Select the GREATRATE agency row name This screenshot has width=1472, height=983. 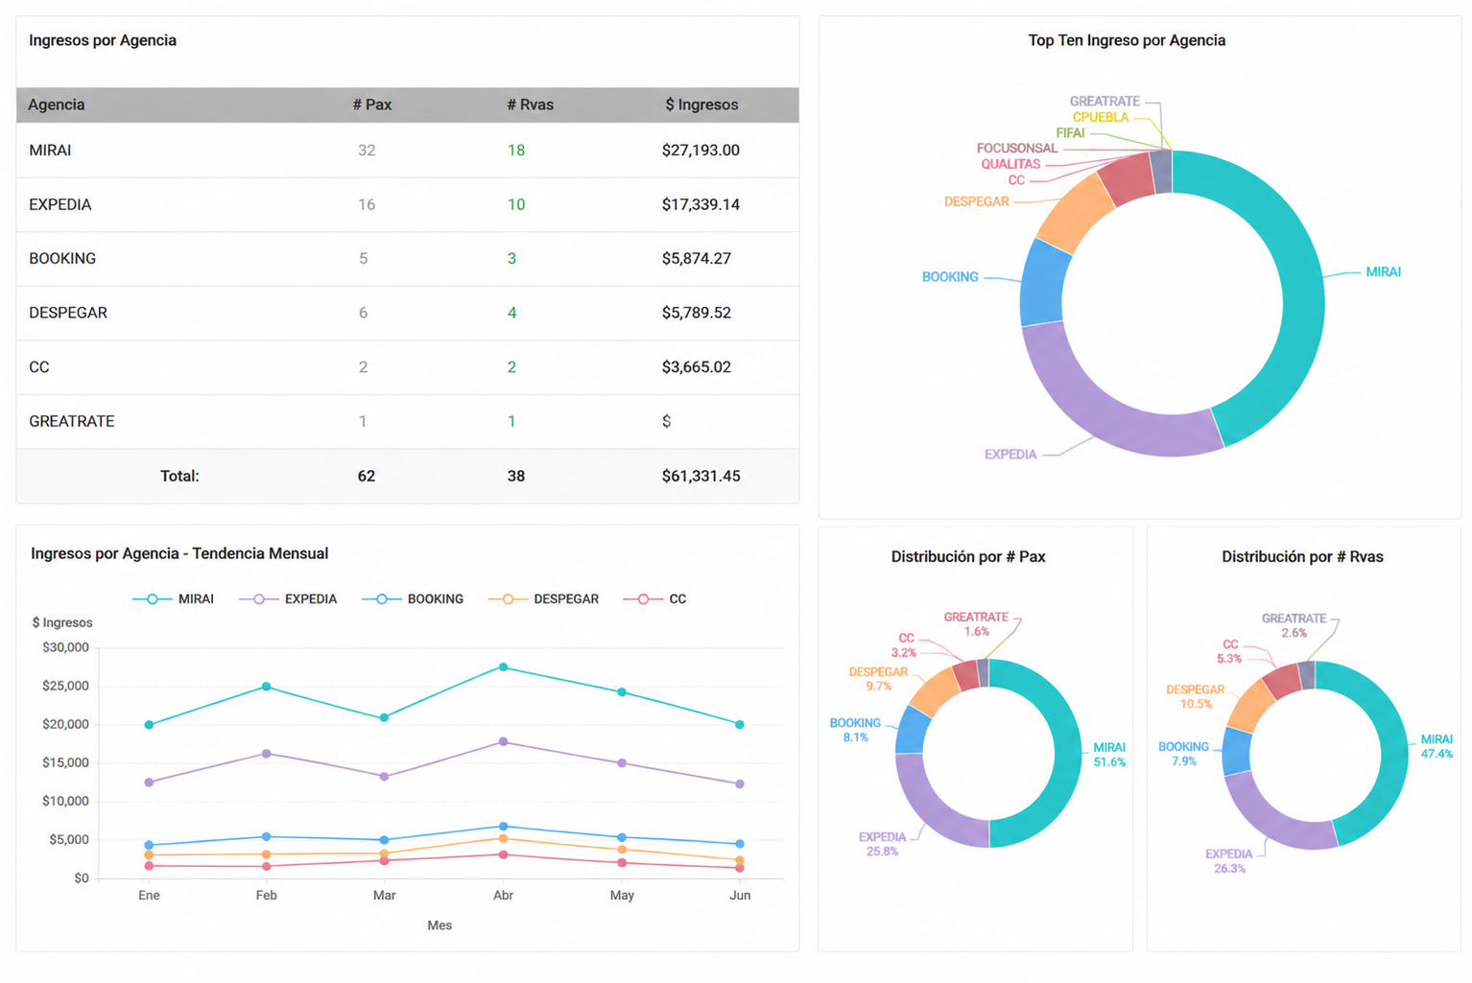tap(72, 422)
